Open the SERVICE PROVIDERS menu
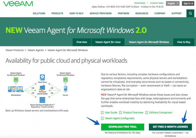 point(101,13)
